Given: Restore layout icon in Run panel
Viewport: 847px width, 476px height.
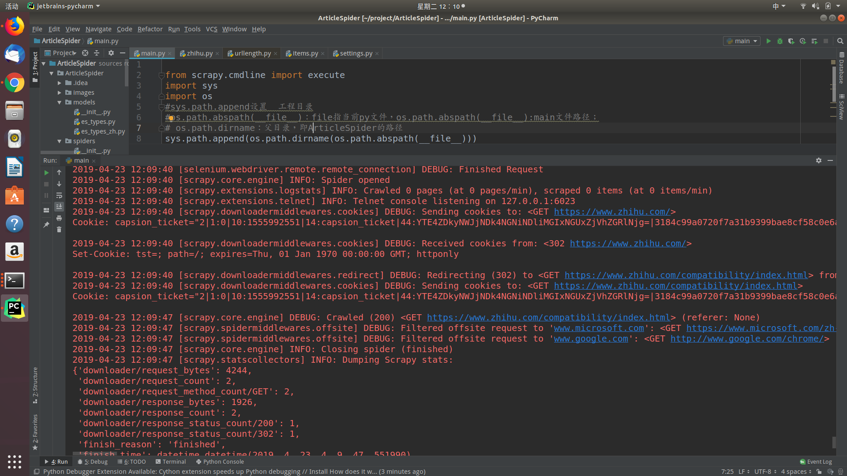Looking at the screenshot, I should (x=46, y=210).
